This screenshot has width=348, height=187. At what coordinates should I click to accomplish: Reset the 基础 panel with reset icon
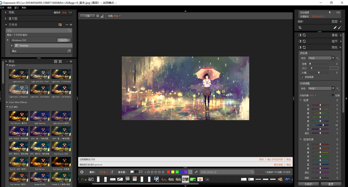[304, 35]
